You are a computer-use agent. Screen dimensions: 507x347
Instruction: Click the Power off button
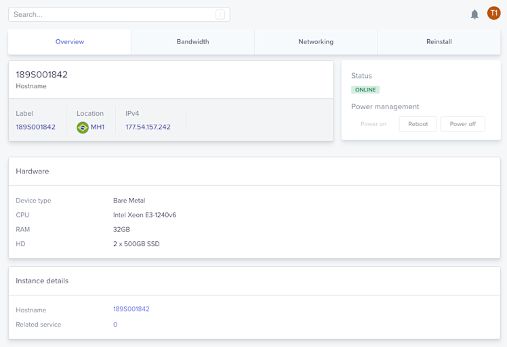tap(463, 124)
